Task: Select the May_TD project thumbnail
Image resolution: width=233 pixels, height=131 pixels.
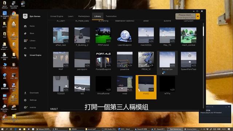Action: coord(167,35)
